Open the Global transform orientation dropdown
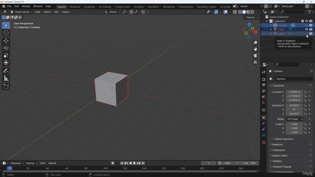This screenshot has width=315, height=177. pyautogui.click(x=112, y=12)
